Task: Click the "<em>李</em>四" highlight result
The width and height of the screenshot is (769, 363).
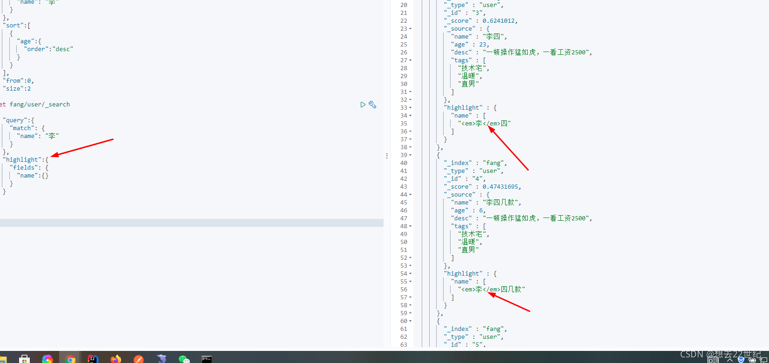Action: [x=485, y=124]
